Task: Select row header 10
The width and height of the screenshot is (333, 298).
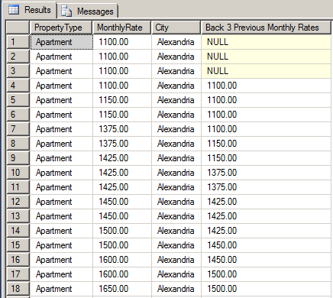Action: (18, 173)
